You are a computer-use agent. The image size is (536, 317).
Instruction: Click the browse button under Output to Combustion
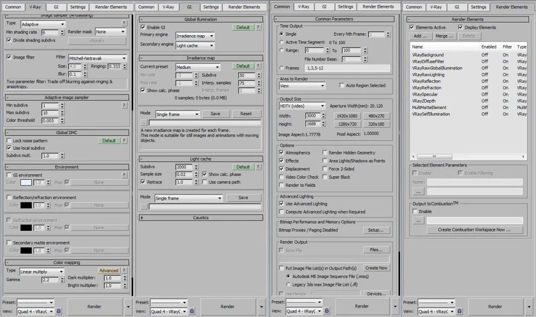coord(418,220)
